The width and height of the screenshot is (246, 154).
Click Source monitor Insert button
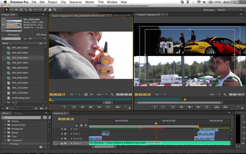pos(118,107)
